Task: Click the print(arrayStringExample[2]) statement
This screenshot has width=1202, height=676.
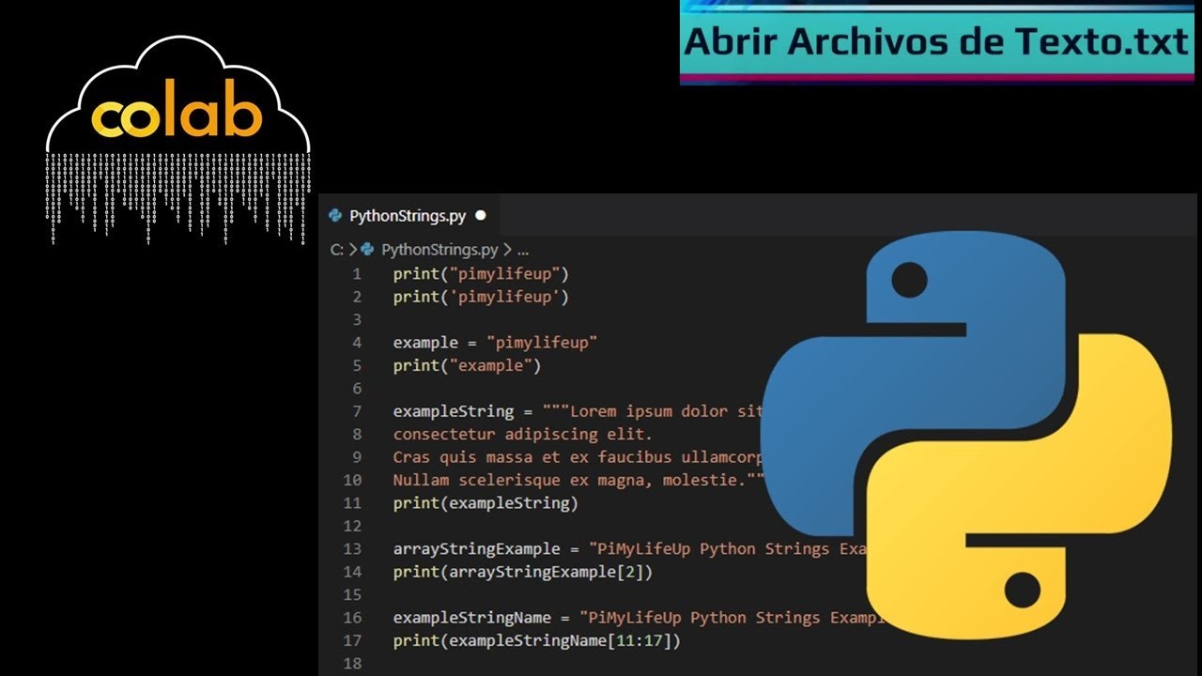Action: [x=522, y=572]
